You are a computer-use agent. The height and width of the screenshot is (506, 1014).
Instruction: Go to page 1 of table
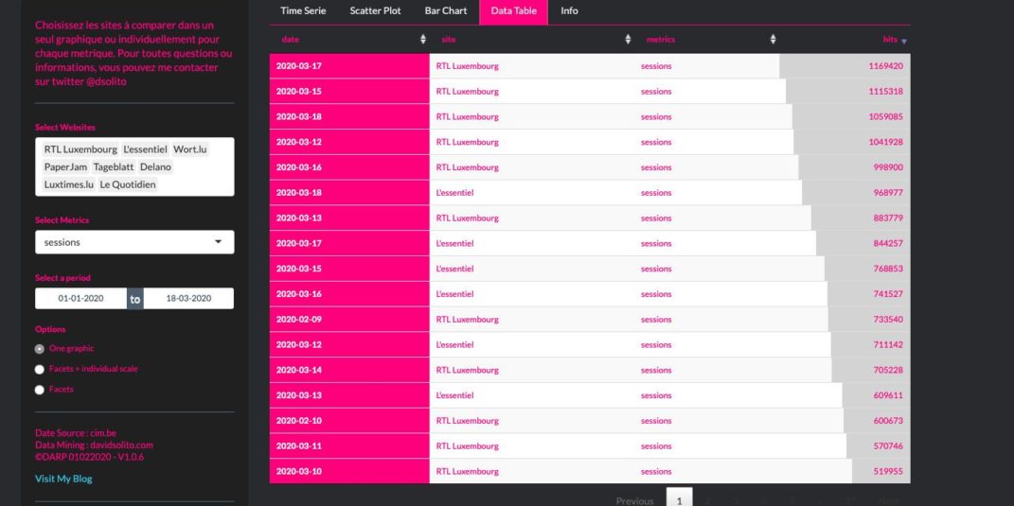point(679,499)
